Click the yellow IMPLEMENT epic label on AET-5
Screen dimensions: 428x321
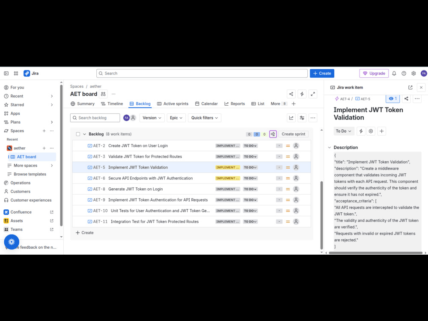coord(227,167)
